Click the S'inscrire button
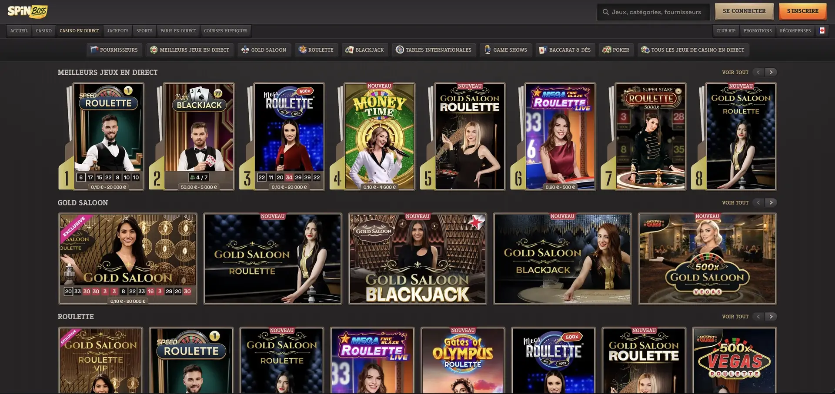 tap(803, 11)
